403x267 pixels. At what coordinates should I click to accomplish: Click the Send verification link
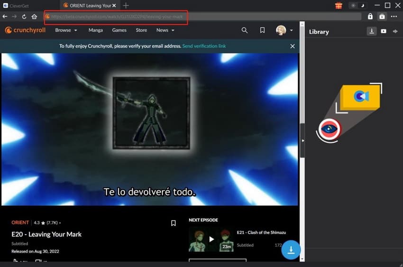pos(204,46)
